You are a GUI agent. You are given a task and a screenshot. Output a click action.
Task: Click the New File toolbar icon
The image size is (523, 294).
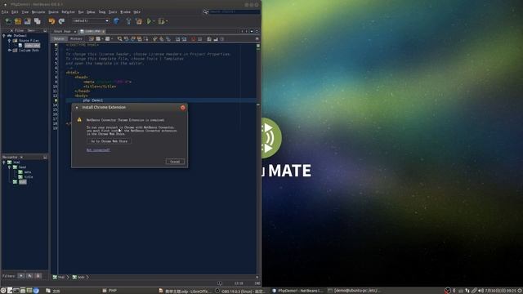point(8,21)
